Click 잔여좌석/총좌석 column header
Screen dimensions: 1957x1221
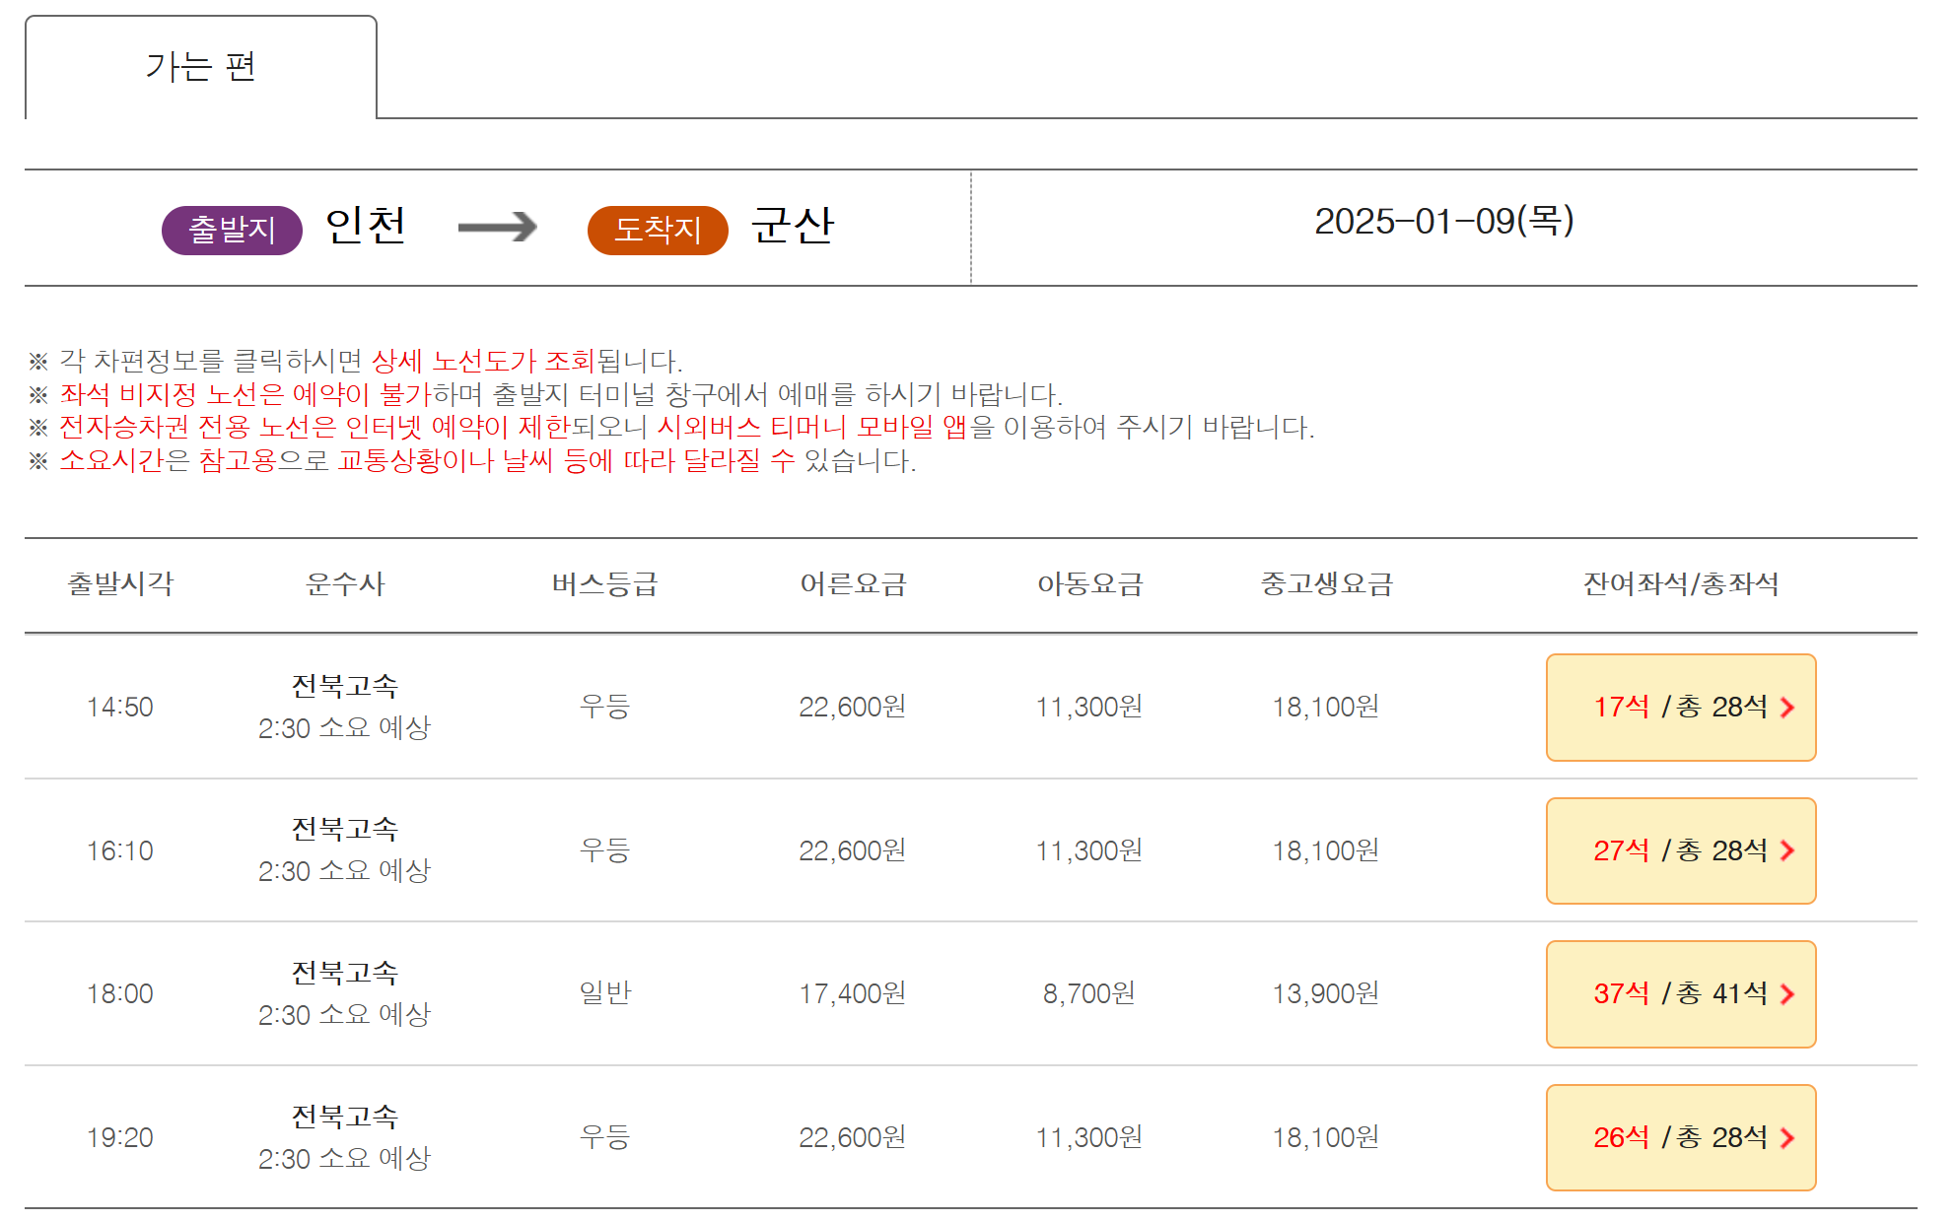coord(1680,584)
